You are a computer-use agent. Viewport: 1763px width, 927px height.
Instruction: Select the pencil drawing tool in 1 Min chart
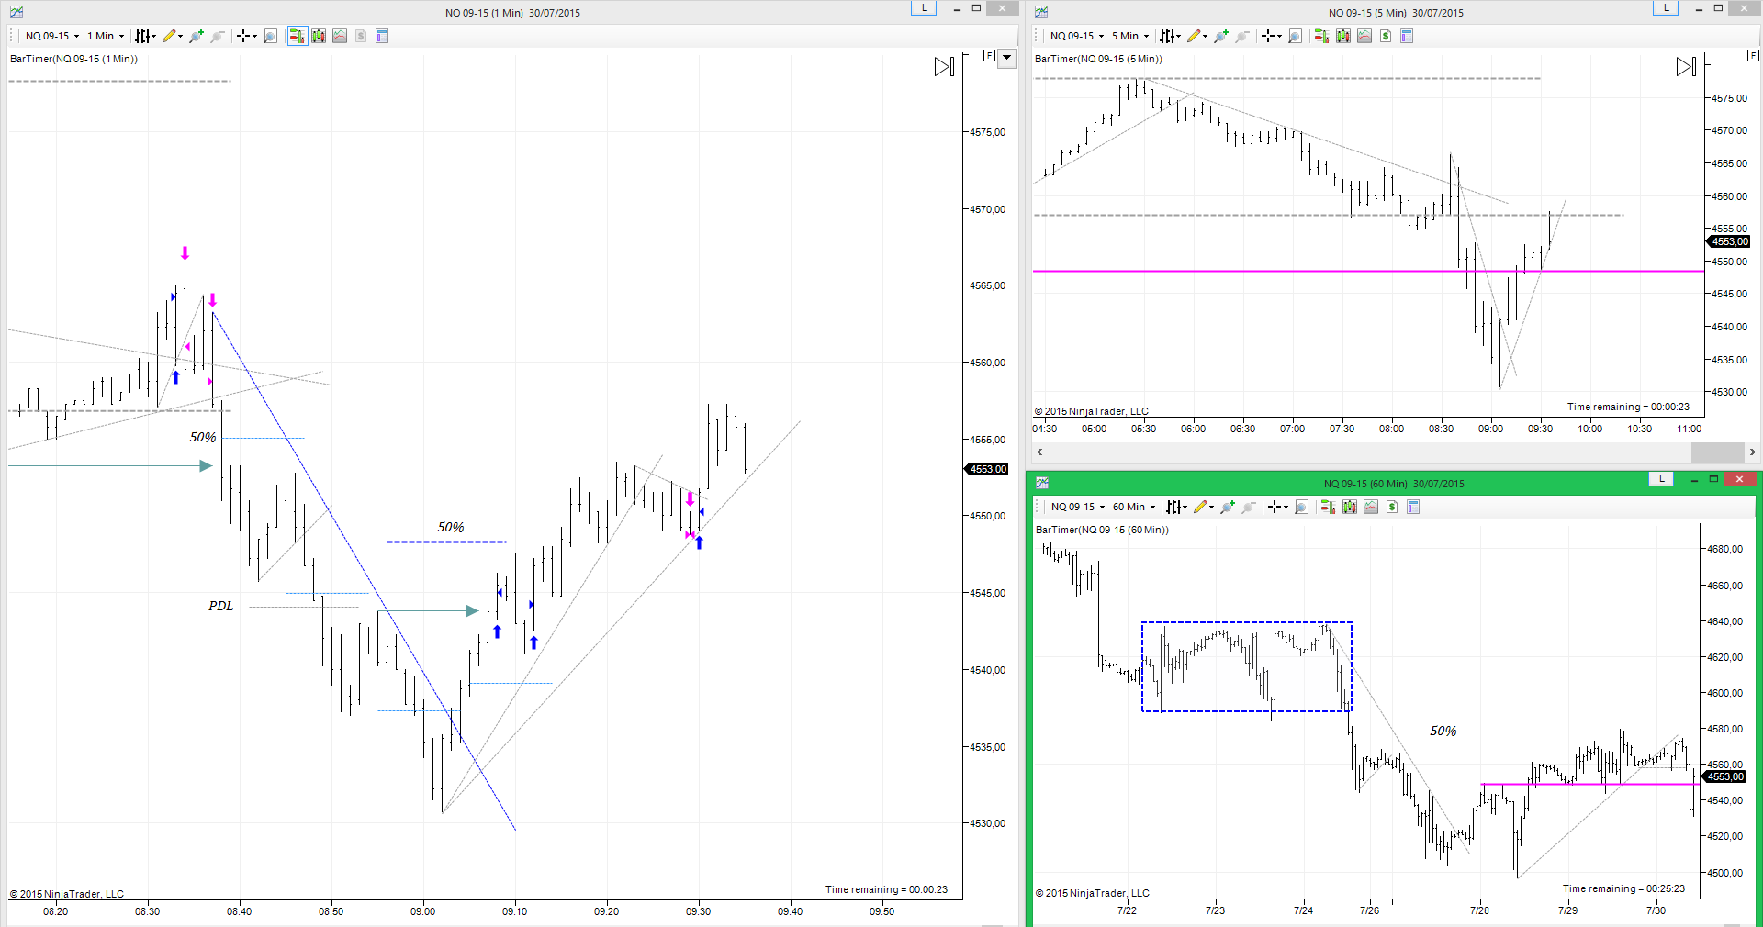click(x=169, y=36)
